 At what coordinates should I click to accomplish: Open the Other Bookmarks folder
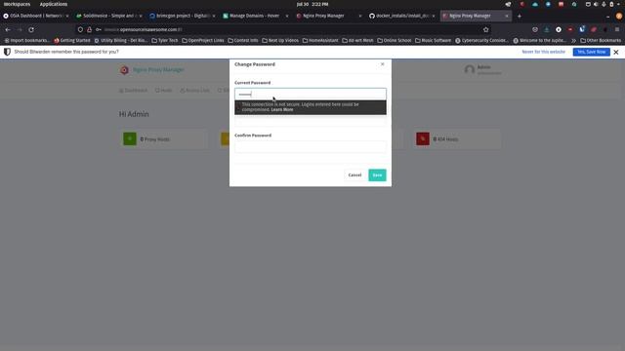pos(601,40)
